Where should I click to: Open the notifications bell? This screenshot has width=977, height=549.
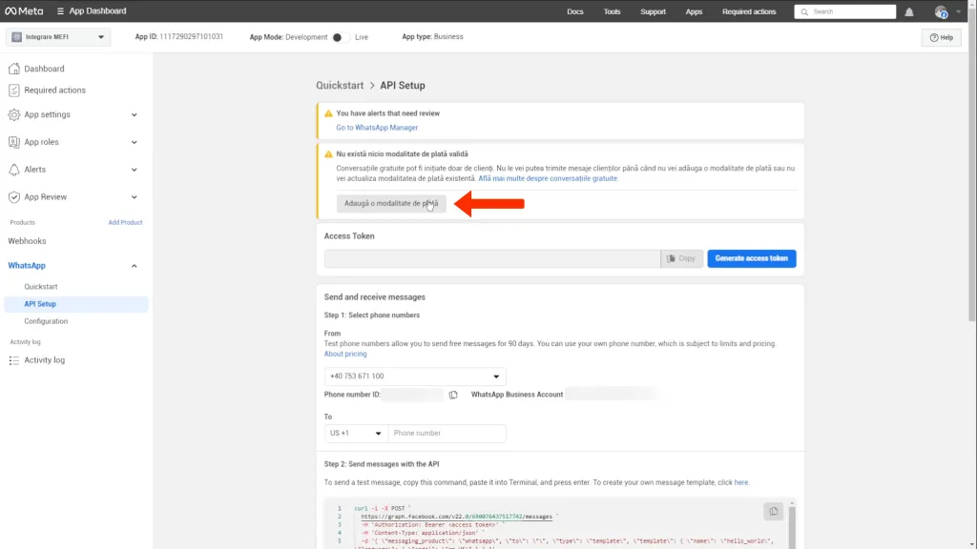click(x=909, y=11)
